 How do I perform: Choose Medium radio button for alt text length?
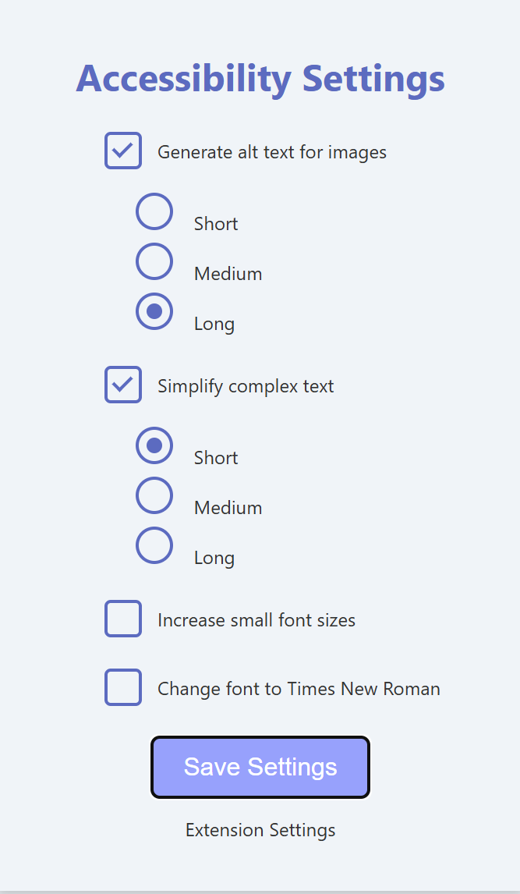[154, 261]
